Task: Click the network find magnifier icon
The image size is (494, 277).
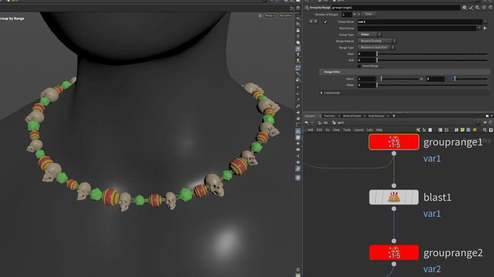Action: pyautogui.click(x=485, y=130)
